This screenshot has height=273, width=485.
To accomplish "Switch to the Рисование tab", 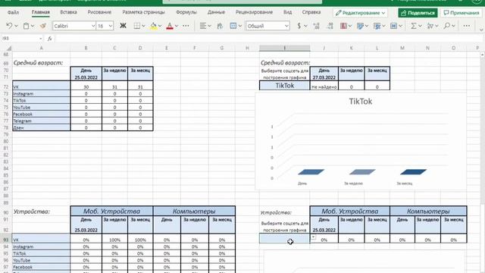I will (x=99, y=12).
